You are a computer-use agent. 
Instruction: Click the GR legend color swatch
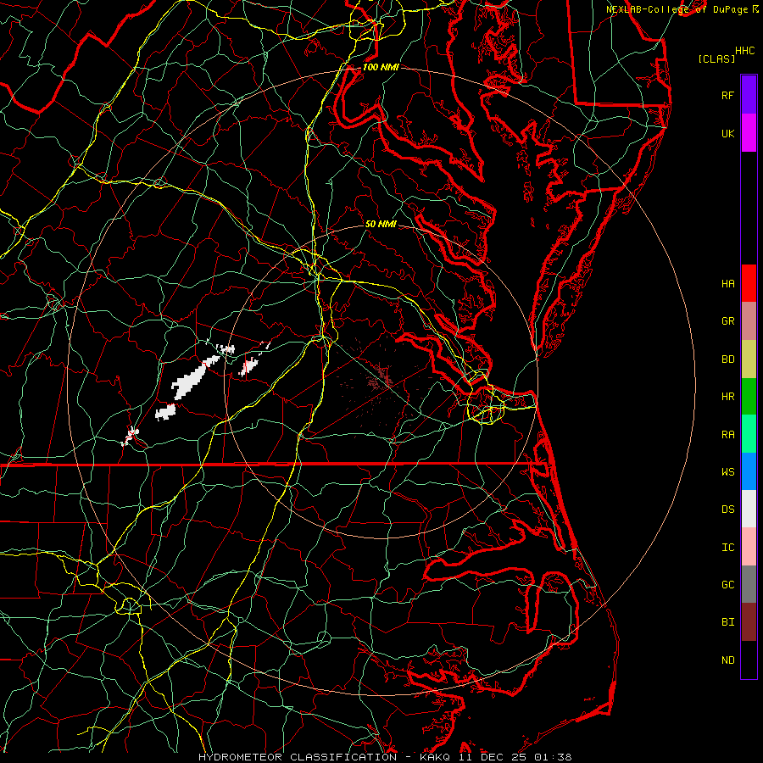tap(749, 320)
